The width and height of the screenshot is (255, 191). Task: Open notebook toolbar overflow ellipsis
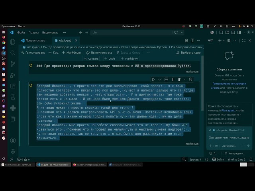coord(148,53)
